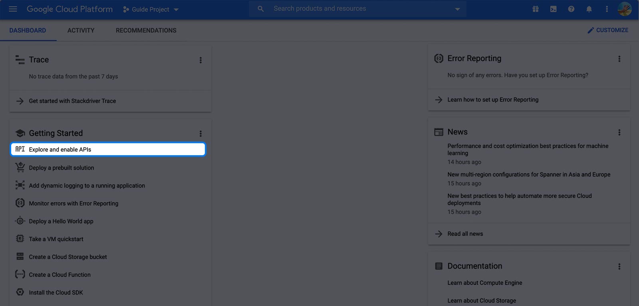The height and width of the screenshot is (306, 639).
Task: Open Monitor errors with Error Reporting
Action: point(73,203)
